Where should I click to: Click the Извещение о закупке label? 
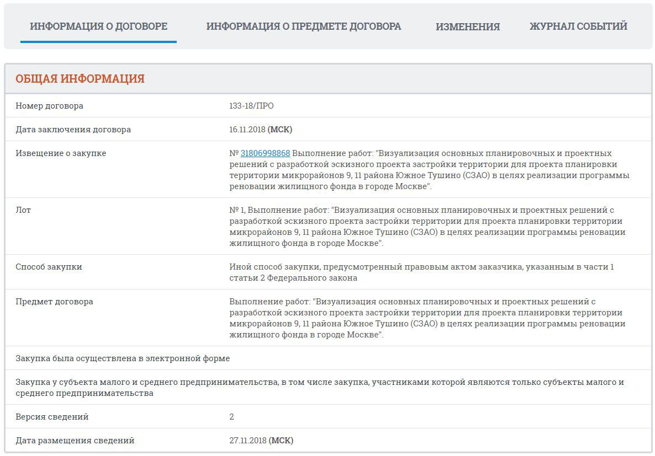[61, 153]
